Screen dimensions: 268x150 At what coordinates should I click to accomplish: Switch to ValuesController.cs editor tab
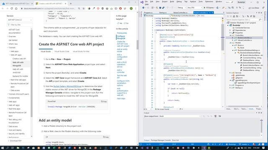(180, 12)
